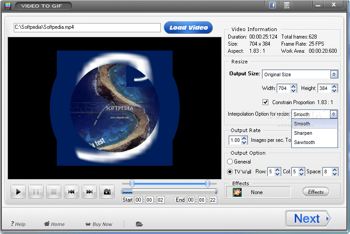This screenshot has height=234, width=350.
Task: Go to Home link
Action: 54,224
